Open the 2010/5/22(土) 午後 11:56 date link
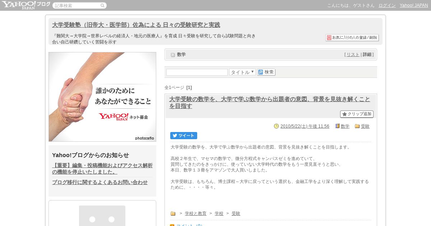This screenshot has height=226, width=431. click(305, 126)
